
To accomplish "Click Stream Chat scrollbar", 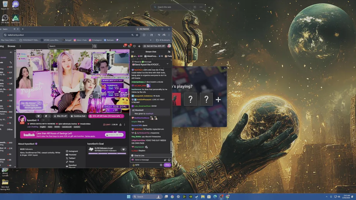I will click(171, 146).
